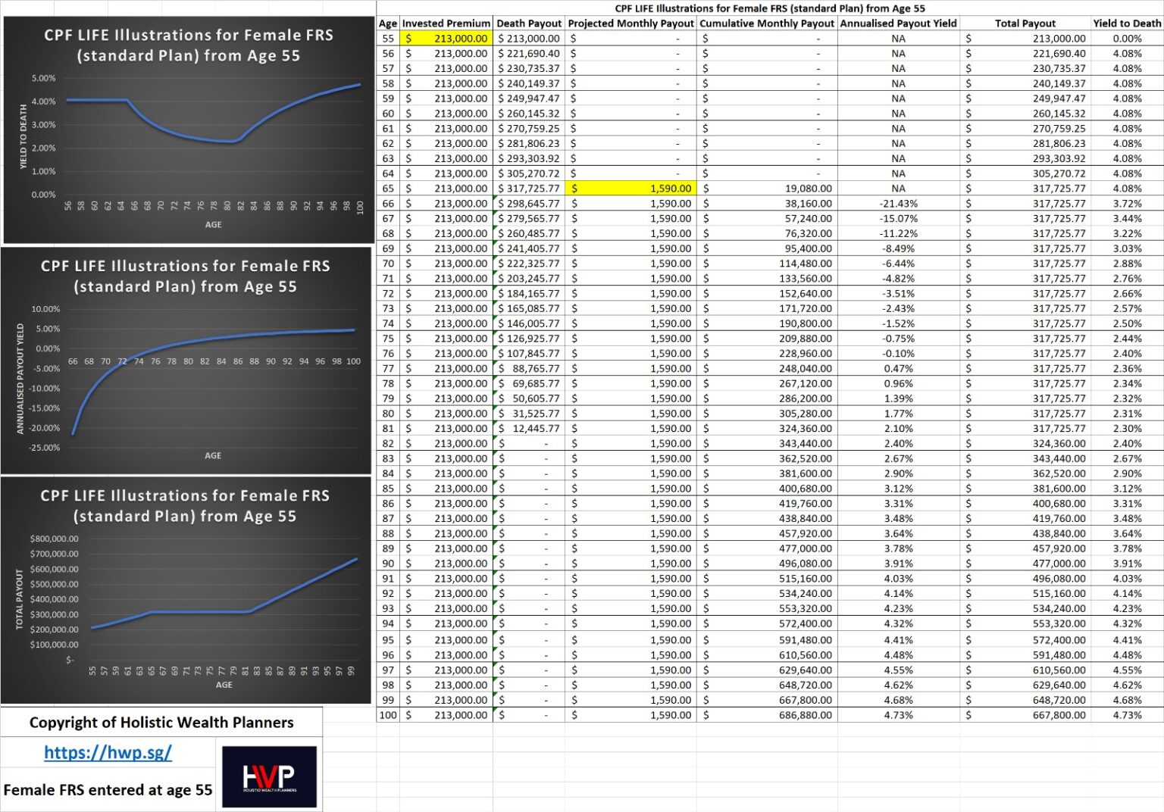Image resolution: width=1164 pixels, height=812 pixels.
Task: Click the CPF LIFE Illustrations table title
Action: pyautogui.click(x=768, y=8)
